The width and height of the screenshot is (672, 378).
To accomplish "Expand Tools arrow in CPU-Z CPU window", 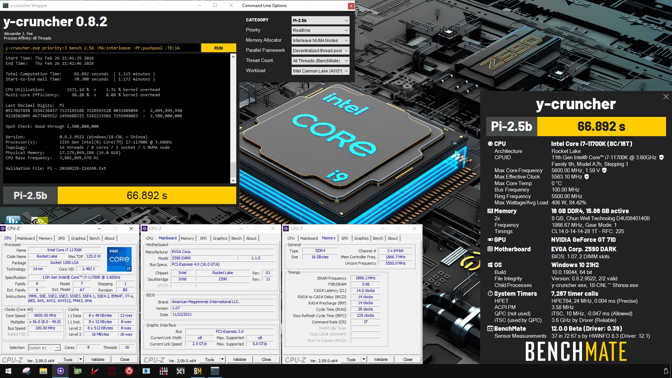I will 80,359.
